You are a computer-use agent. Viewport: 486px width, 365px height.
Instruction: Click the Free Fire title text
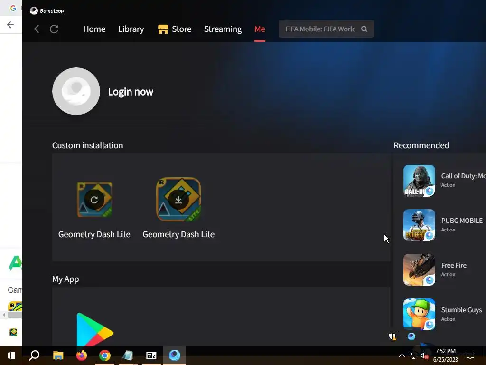tap(454, 265)
